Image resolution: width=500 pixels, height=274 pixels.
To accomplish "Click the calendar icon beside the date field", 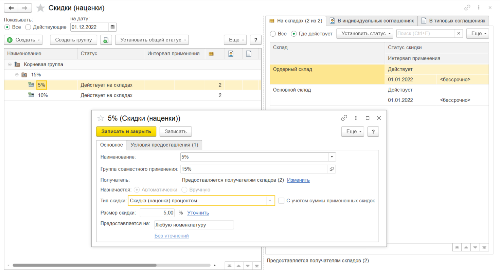I will click(113, 27).
